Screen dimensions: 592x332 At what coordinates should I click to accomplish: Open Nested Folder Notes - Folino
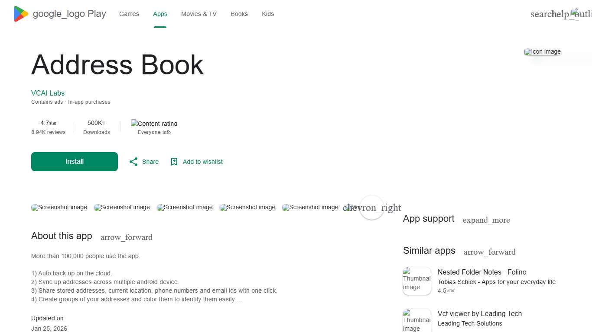(x=482, y=272)
